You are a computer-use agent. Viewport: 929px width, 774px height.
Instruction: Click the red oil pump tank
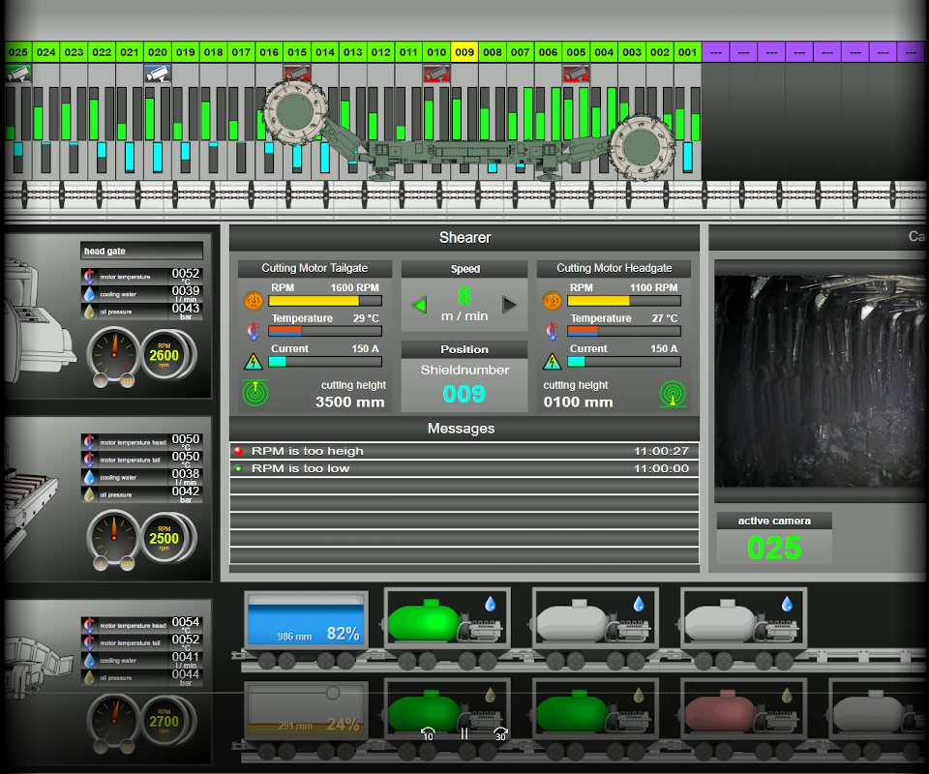721,713
